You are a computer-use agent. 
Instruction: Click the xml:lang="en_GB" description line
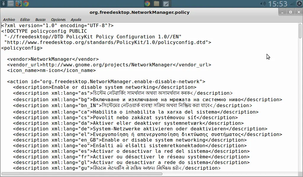(130, 140)
